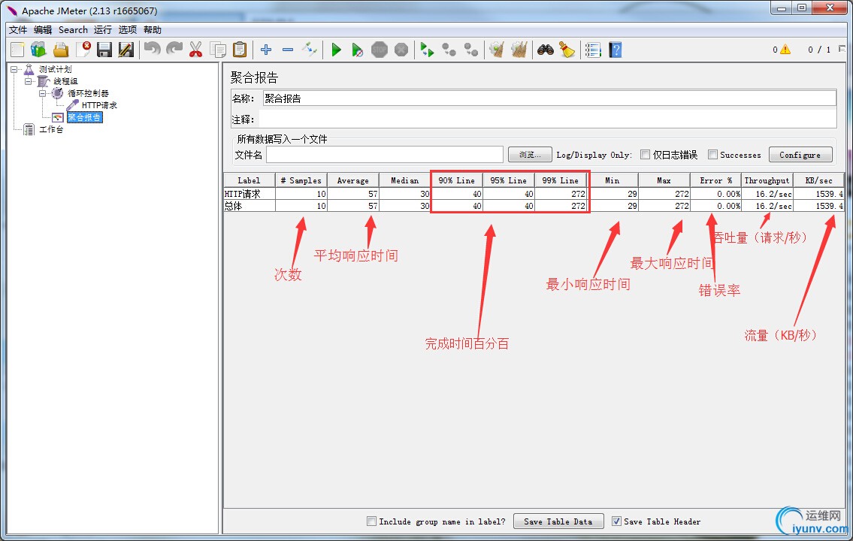Screen dimensions: 853x541
Task: Copy the selected element via toolbar
Action: pyautogui.click(x=218, y=50)
